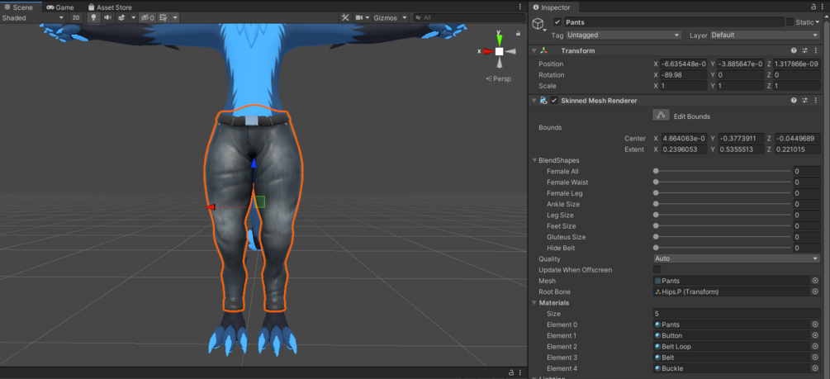Open grid settings dropdown arrow
Image resolution: width=830 pixels, height=379 pixels.
pos(175,17)
